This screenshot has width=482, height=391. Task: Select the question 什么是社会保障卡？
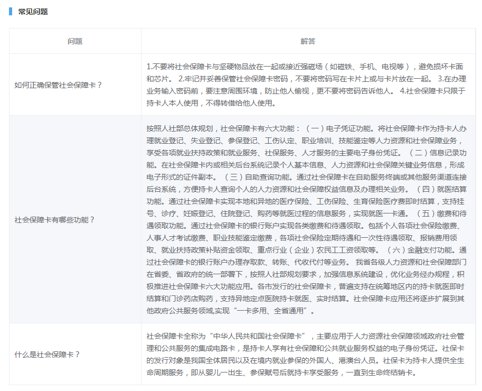pyautogui.click(x=47, y=354)
